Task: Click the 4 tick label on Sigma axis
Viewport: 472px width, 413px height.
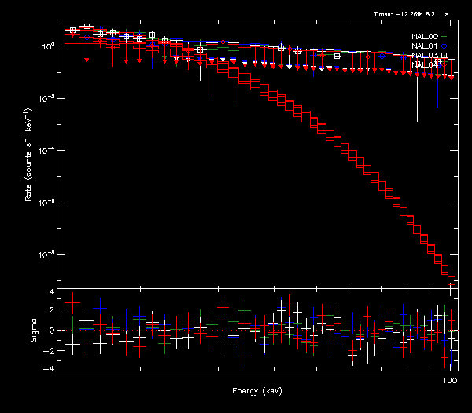Action: pyautogui.click(x=50, y=291)
